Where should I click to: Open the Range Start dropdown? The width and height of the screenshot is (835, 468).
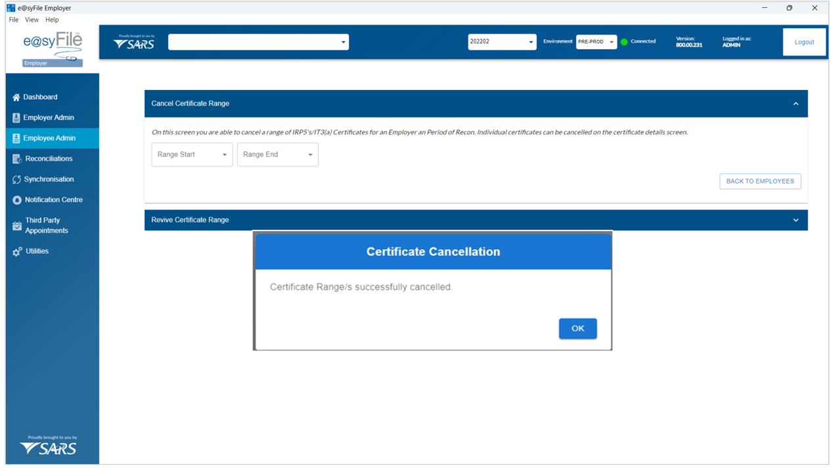tap(192, 155)
